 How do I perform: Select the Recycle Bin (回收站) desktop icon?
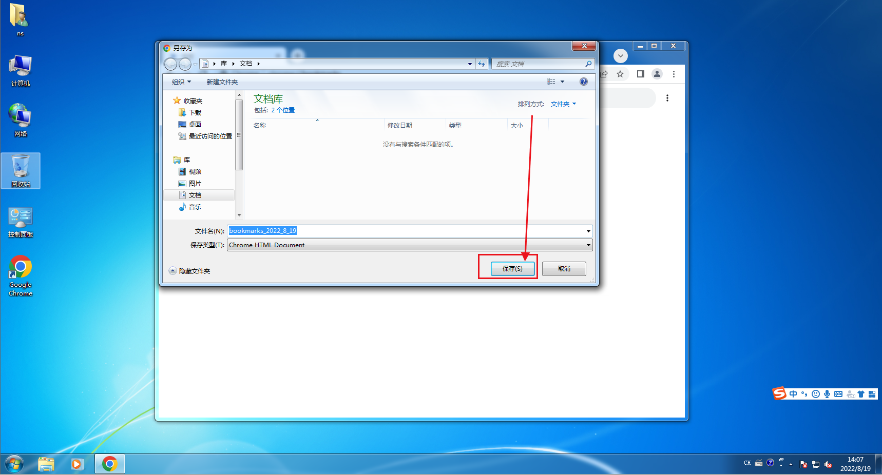21,171
